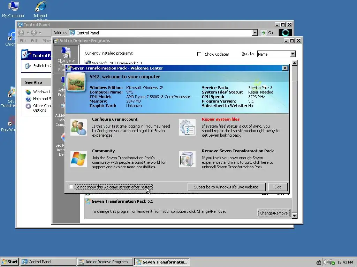Viewport: 357px width, 267px height.
Task: Click Help and S... link in See Also
Action: click(42, 99)
